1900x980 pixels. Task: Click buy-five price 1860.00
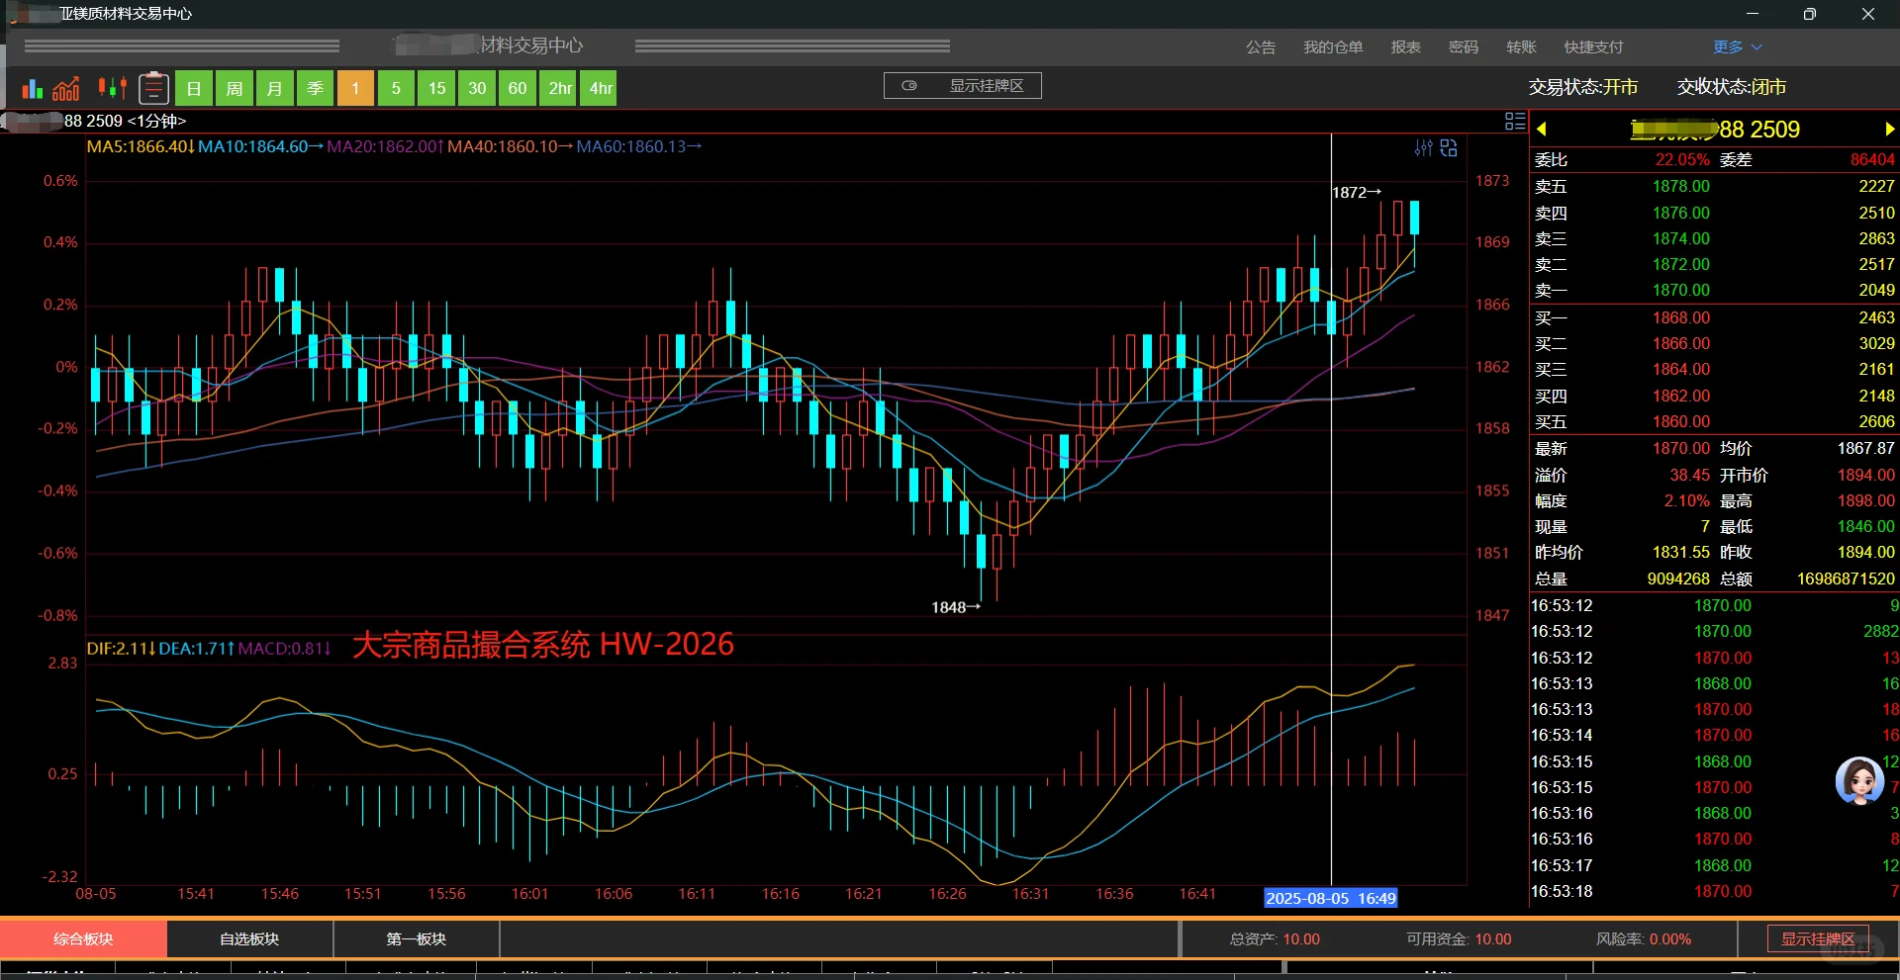(x=1680, y=421)
